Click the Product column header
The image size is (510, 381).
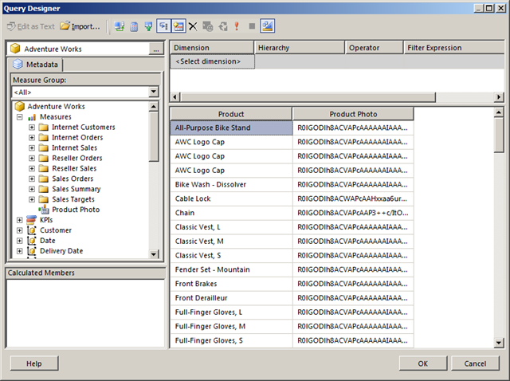pos(231,114)
